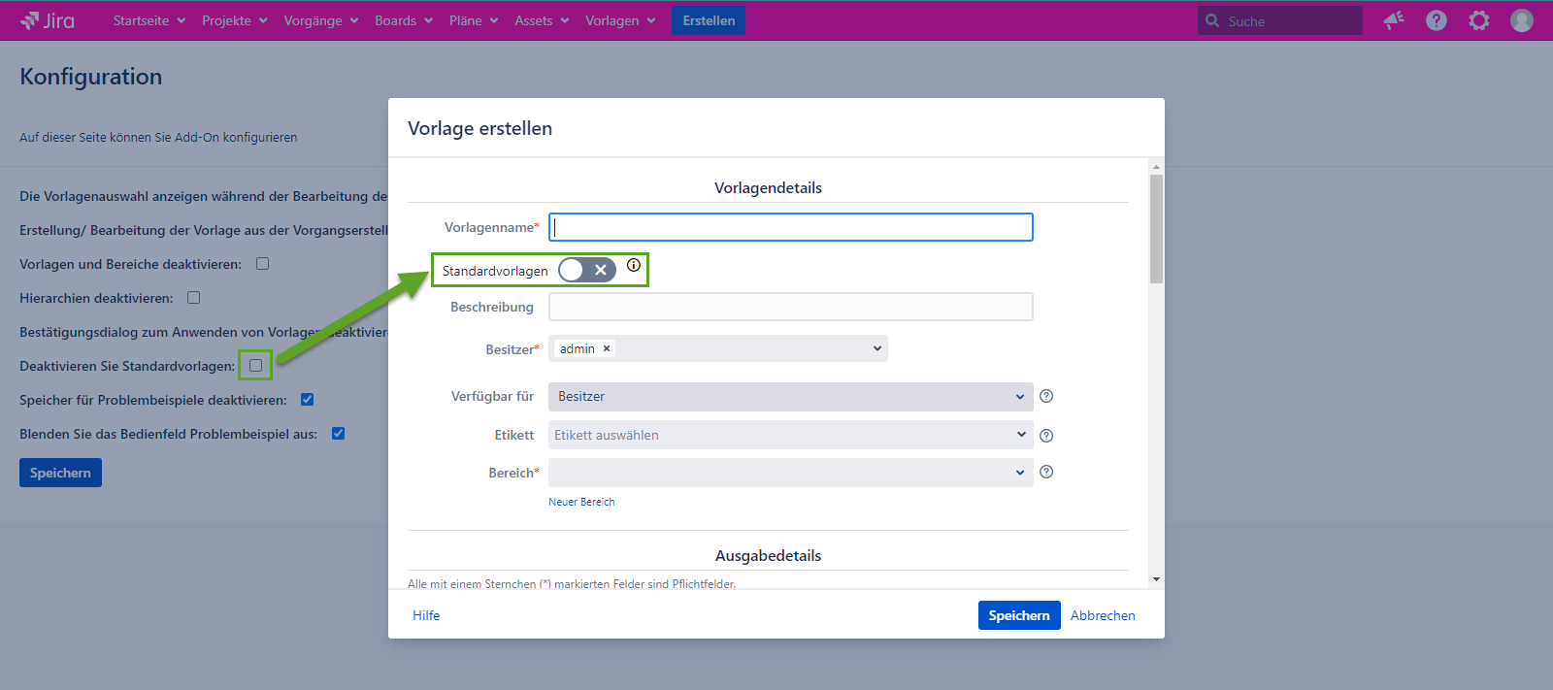Open the notifications megaphone icon
The width and height of the screenshot is (1553, 690).
(x=1394, y=20)
